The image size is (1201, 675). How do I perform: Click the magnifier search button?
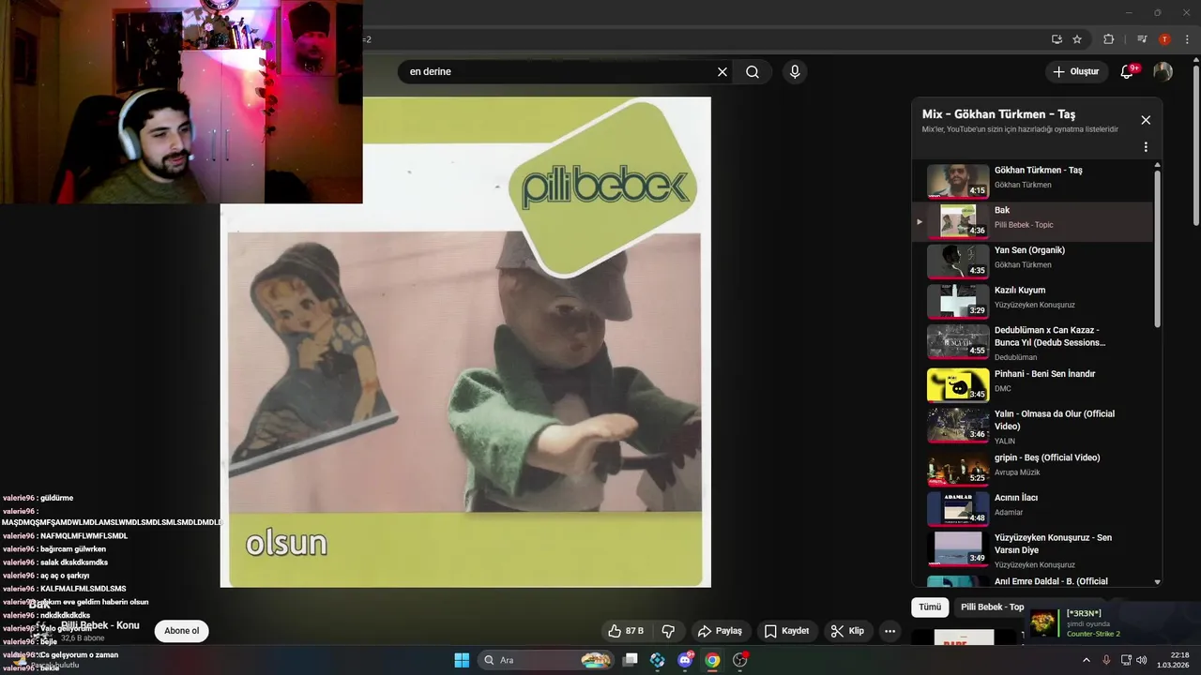(753, 72)
